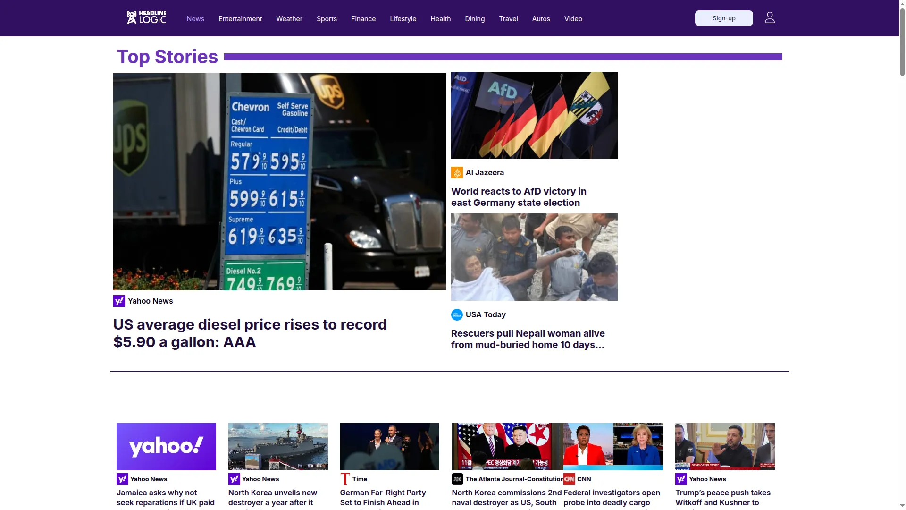Open Trump's peace push headline
Image resolution: width=906 pixels, height=510 pixels.
pos(723,499)
